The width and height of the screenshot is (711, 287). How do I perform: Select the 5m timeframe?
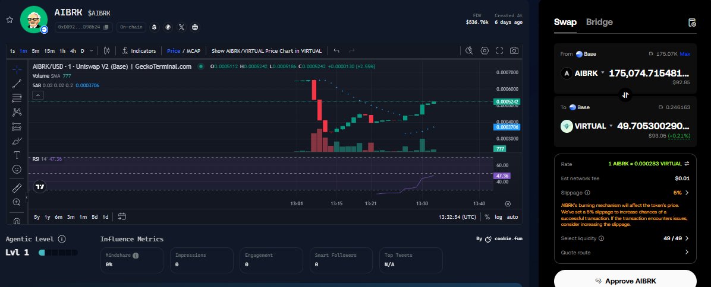[35, 51]
